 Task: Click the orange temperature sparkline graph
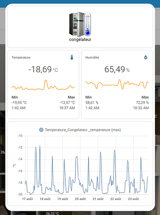43,85
